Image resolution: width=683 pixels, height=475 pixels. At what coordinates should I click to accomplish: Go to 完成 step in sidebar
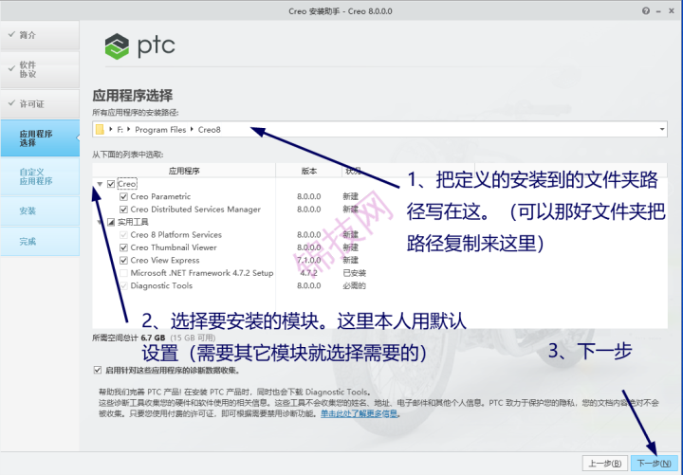pos(40,242)
